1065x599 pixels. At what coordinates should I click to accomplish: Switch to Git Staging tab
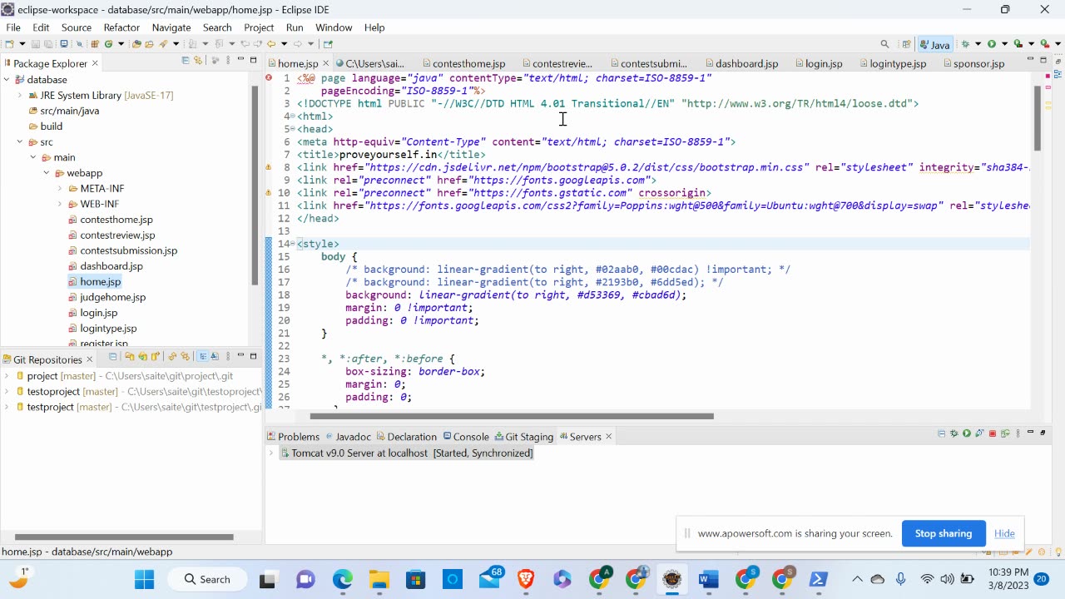click(523, 437)
